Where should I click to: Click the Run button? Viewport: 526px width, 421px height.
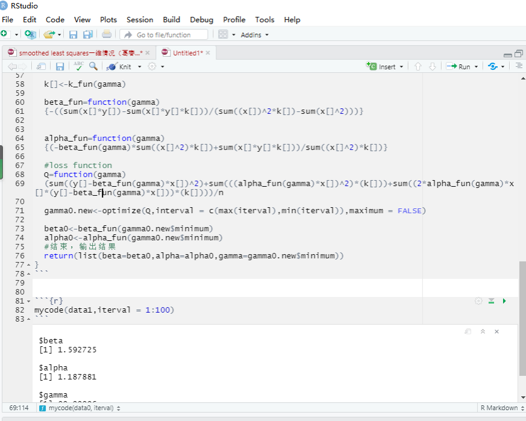click(x=459, y=66)
